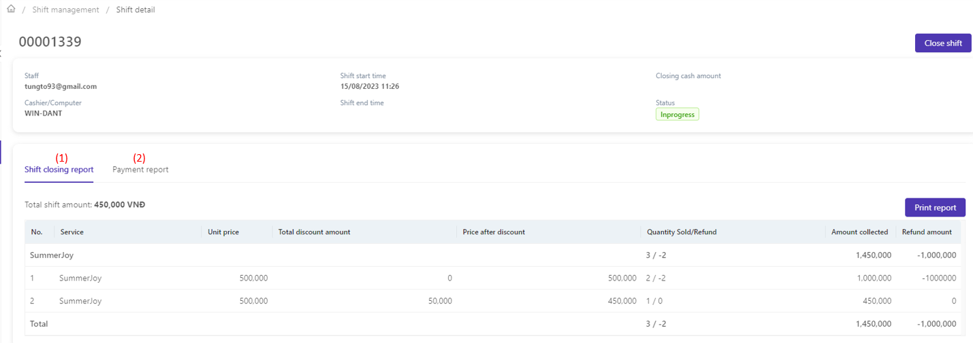Click the Amount collected column header
This screenshot has height=343, width=973.
859,232
